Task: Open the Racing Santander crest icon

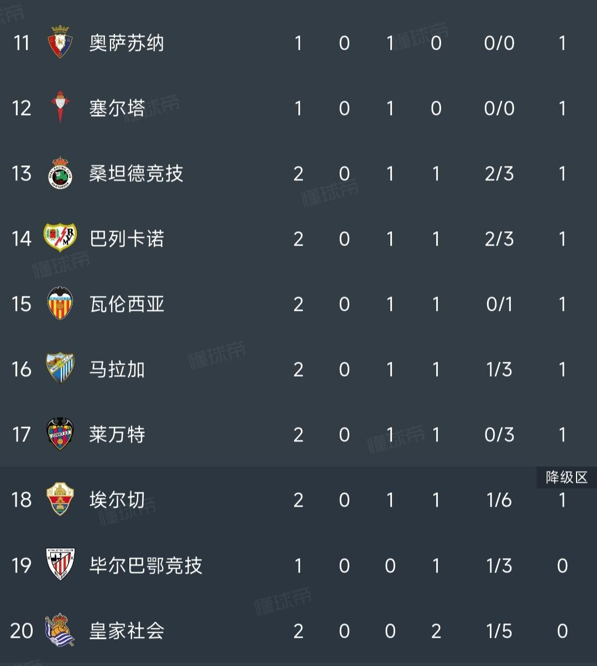Action: tap(60, 173)
